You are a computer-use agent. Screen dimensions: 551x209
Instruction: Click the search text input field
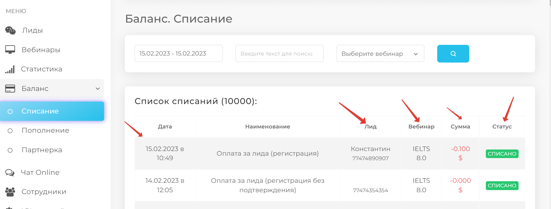point(279,54)
